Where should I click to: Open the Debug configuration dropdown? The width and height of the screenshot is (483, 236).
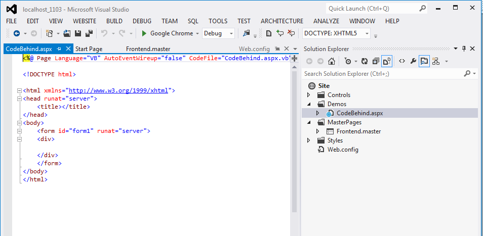pyautogui.click(x=231, y=33)
